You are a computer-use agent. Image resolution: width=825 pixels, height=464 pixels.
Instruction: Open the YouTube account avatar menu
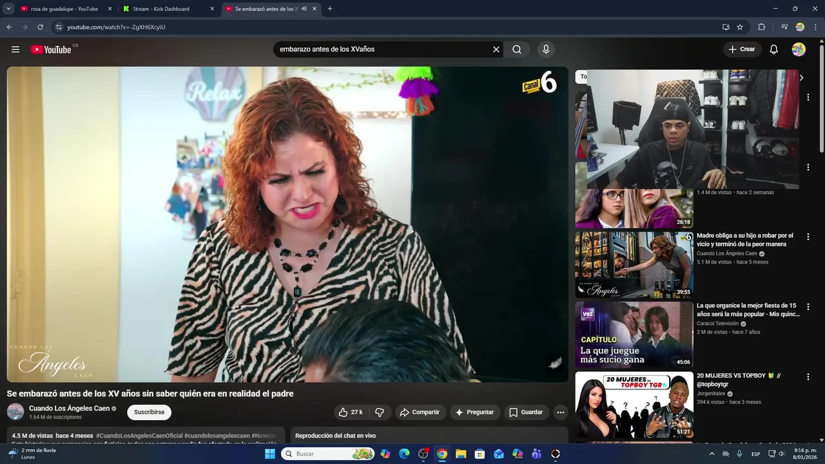point(799,50)
